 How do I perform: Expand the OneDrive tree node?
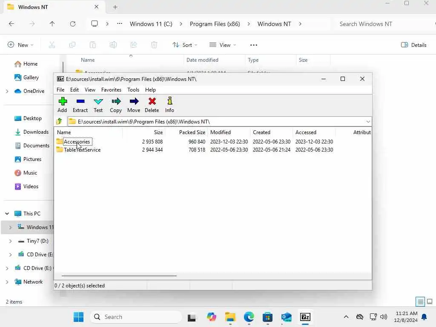[7, 91]
